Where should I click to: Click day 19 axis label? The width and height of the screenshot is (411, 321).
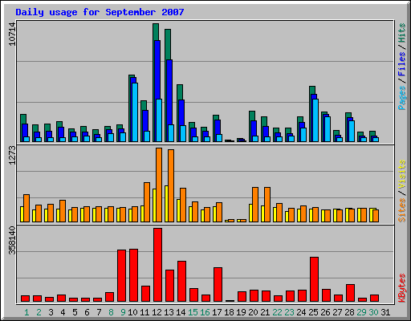(x=241, y=312)
